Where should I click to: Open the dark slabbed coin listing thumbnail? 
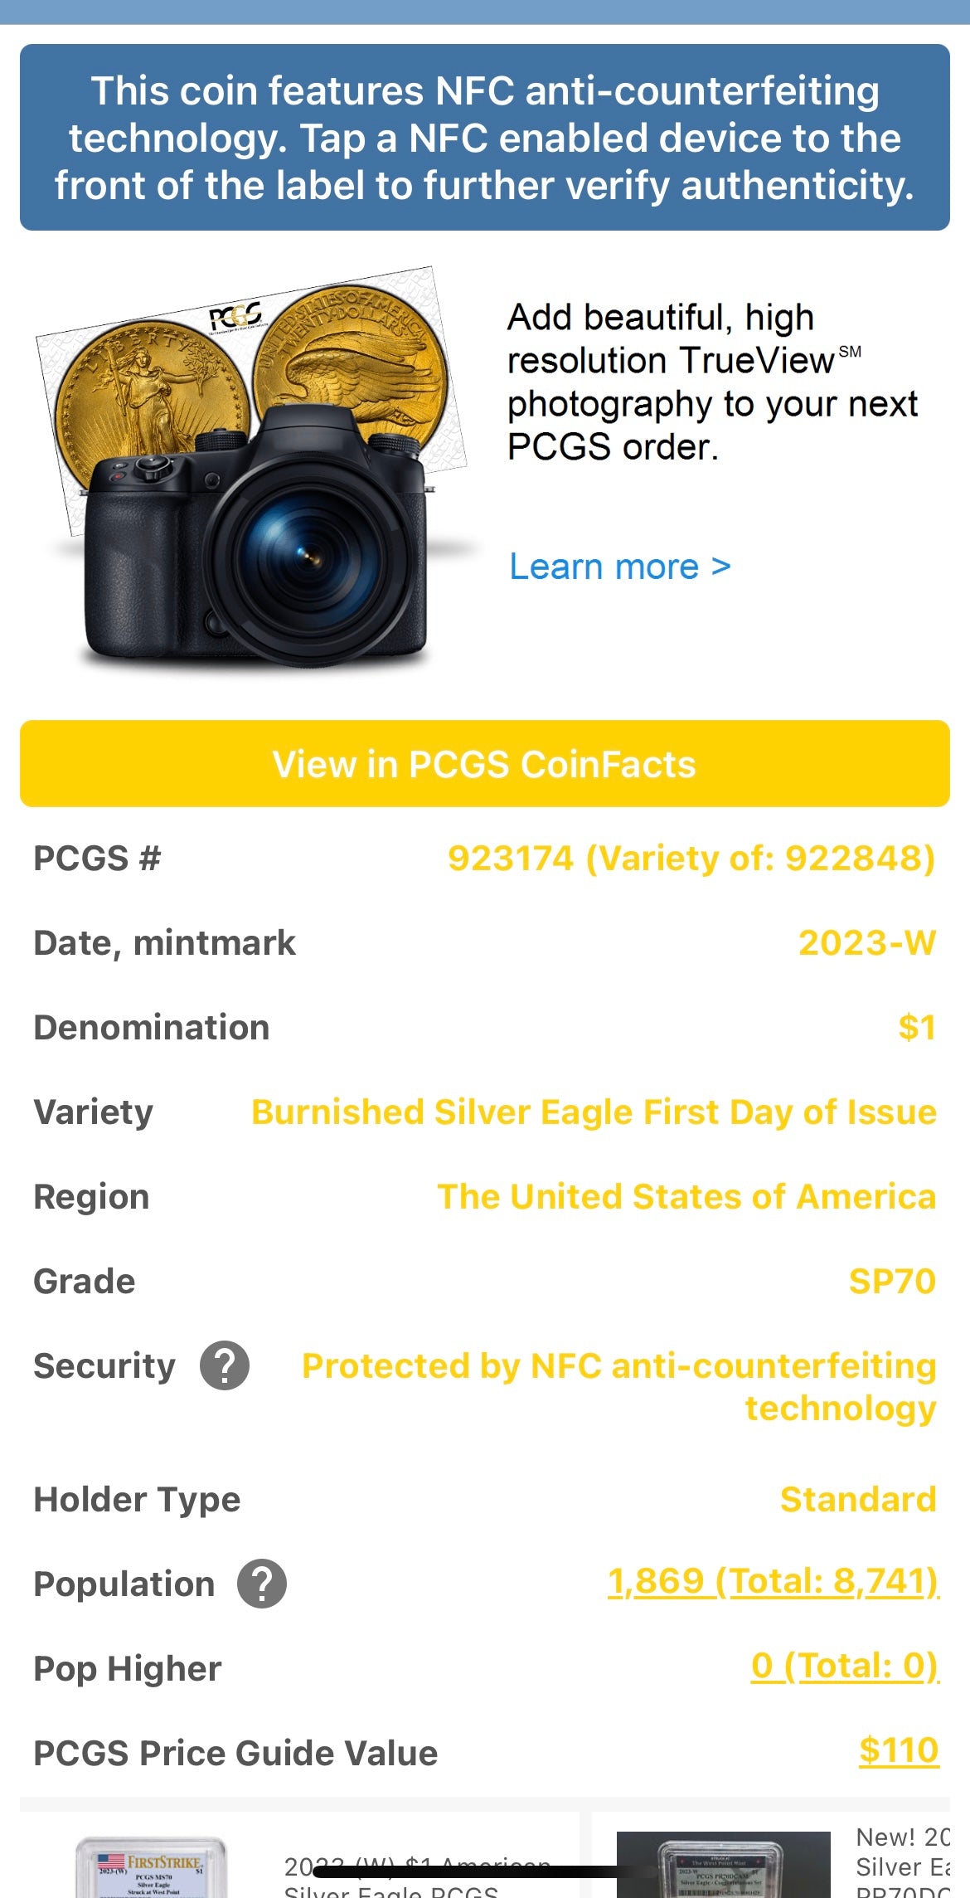click(723, 1865)
